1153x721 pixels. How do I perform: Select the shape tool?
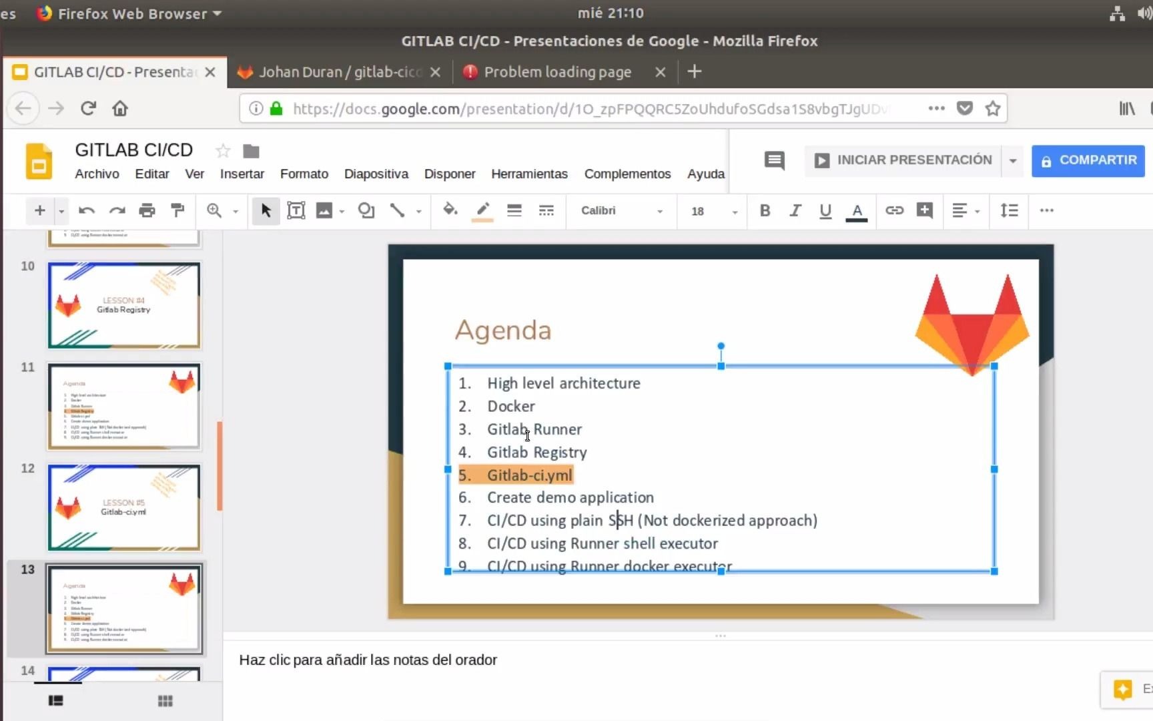366,211
